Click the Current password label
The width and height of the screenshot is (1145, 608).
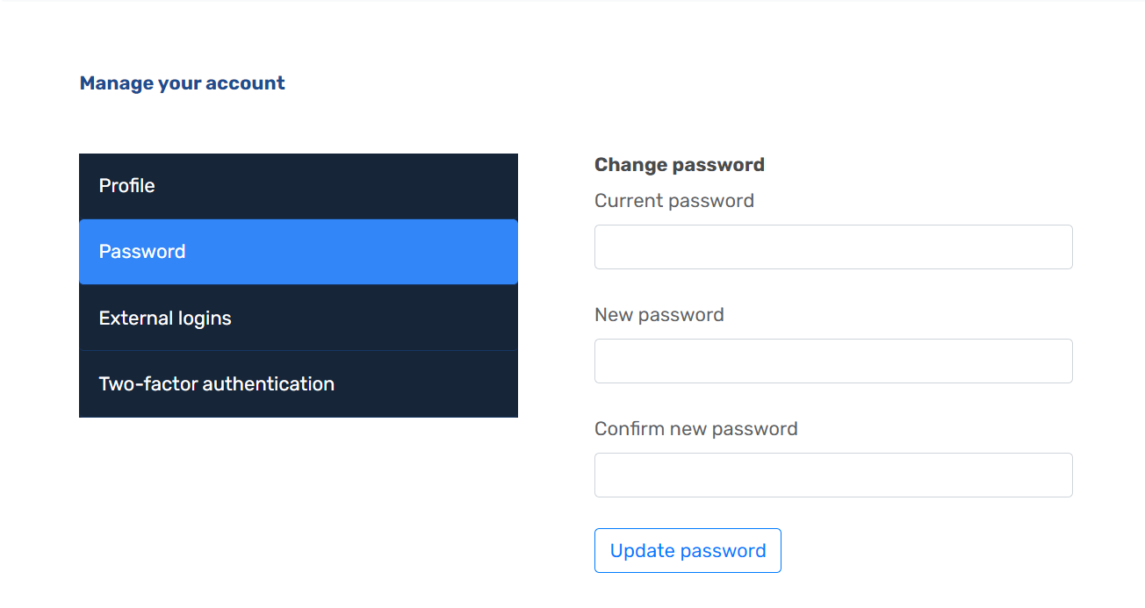pos(673,200)
